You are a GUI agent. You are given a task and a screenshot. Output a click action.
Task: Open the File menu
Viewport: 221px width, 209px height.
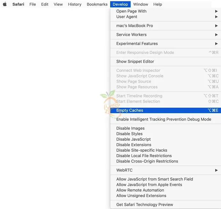point(33,4)
